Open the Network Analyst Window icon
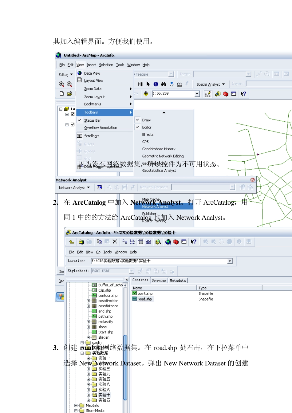The height and width of the screenshot is (413, 292). click(x=99, y=187)
